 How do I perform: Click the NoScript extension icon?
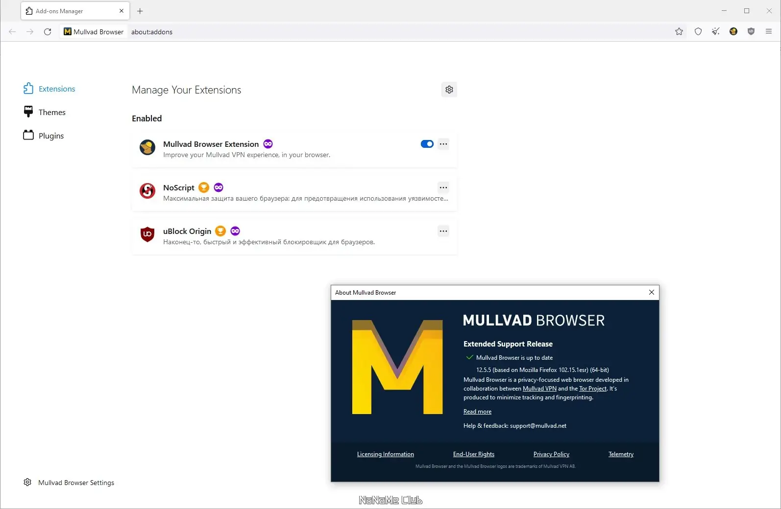coord(147,191)
